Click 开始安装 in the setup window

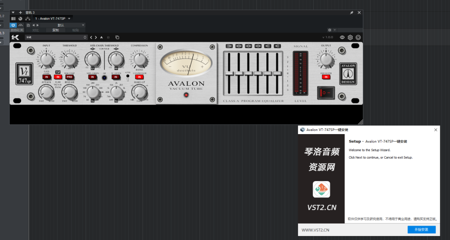pos(421,229)
